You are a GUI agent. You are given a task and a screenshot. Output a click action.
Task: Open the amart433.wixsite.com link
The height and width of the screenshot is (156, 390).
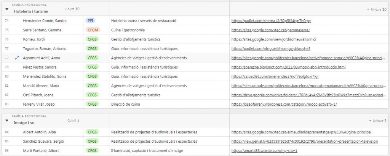pos(264,151)
